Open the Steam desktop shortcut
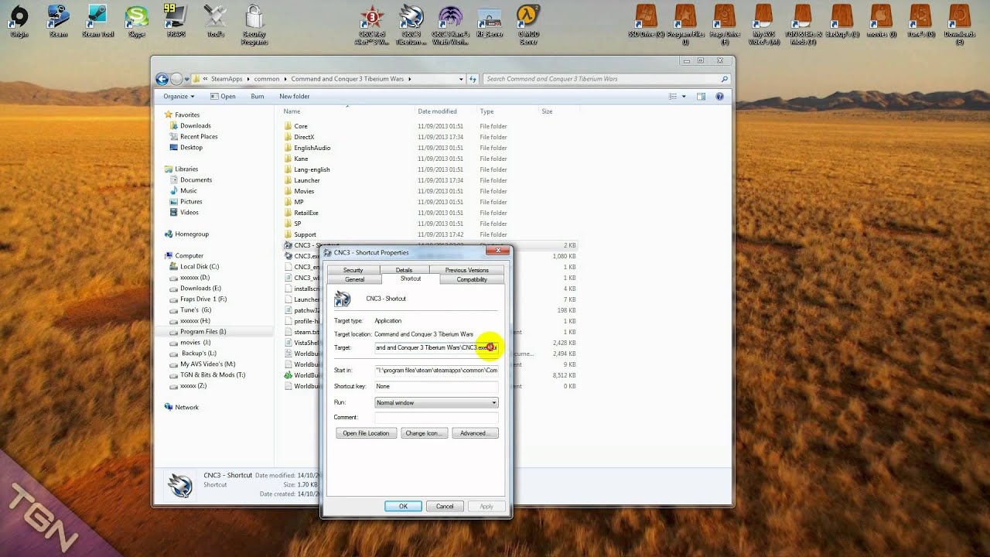 point(58,21)
